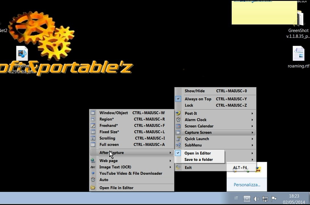Select Scrolling capture entry
The height and width of the screenshot is (205, 310).
tap(132, 138)
